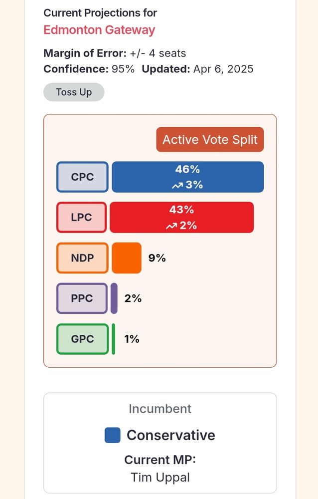Click the blue Conservative color square
Viewport: 318px width, 499px height.
(x=113, y=435)
